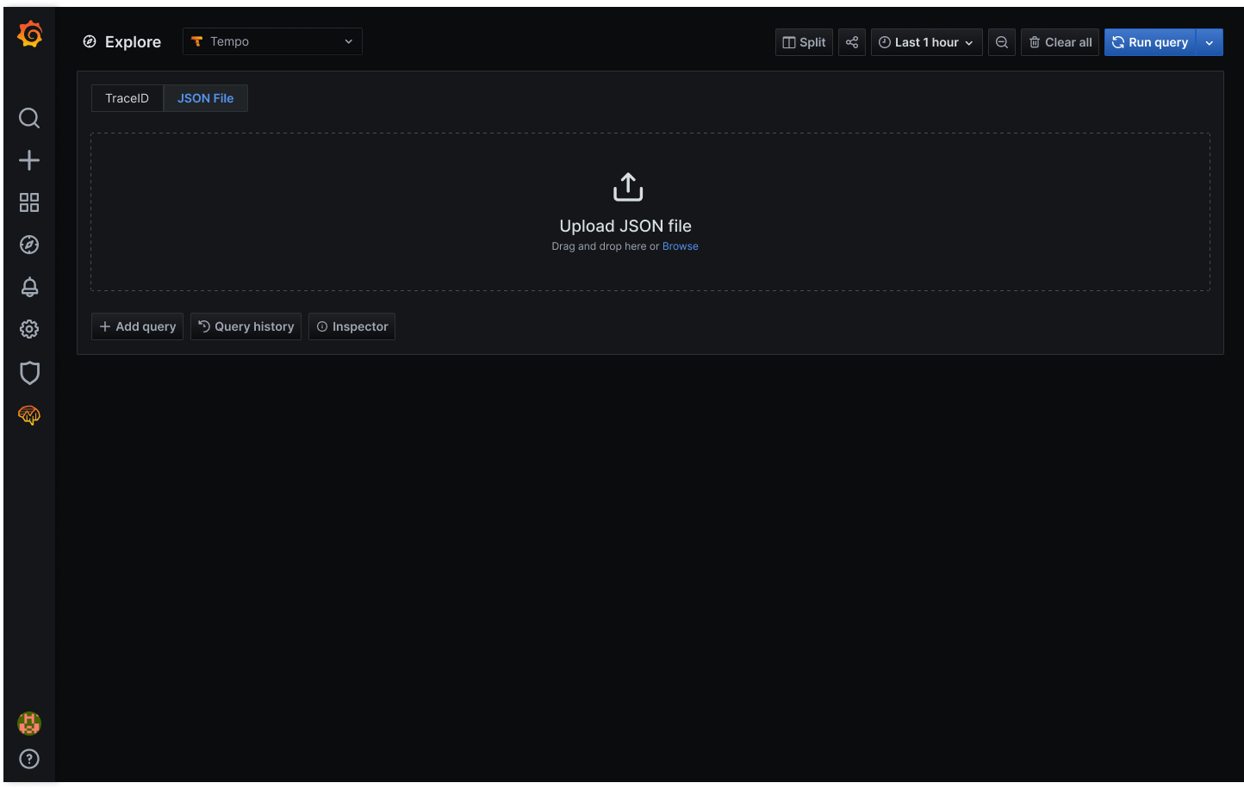Open the Tempo data source dropdown

coord(272,40)
